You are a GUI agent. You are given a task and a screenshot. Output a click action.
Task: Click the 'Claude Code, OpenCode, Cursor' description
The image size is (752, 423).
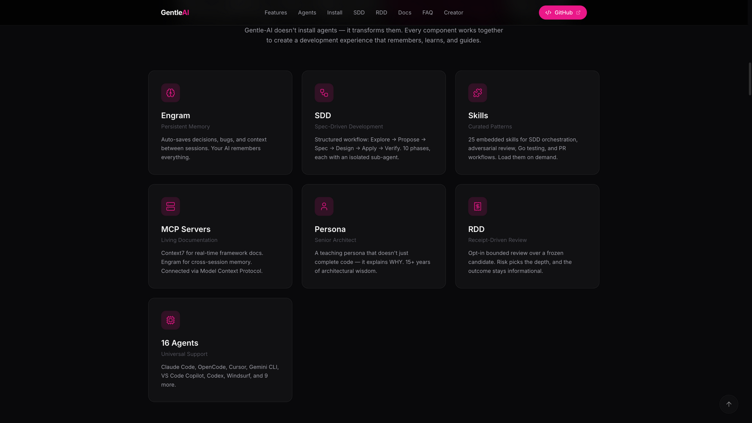220,376
